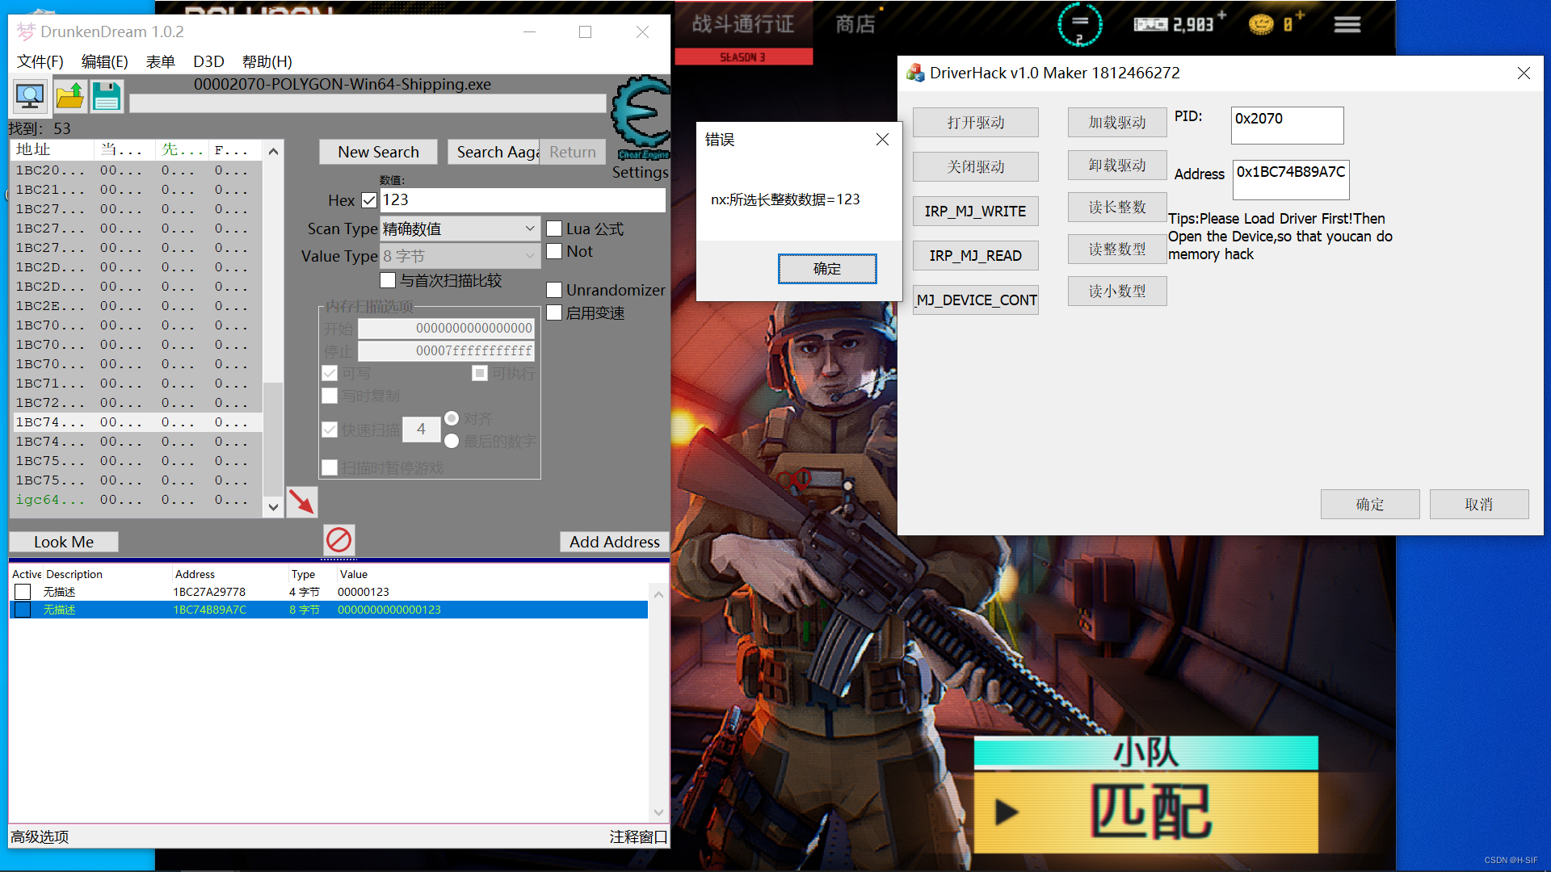The width and height of the screenshot is (1551, 872).
Task: Click the gold coin currency icon
Action: point(1260,25)
